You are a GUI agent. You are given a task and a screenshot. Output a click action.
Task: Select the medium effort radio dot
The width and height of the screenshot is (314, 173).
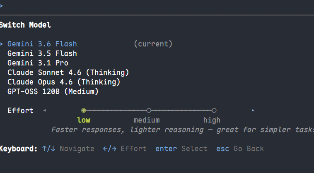pos(149,111)
